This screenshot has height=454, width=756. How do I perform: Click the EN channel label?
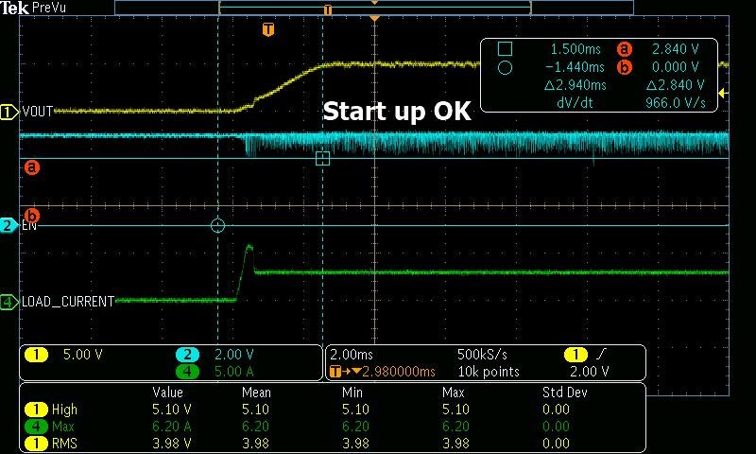pyautogui.click(x=29, y=225)
